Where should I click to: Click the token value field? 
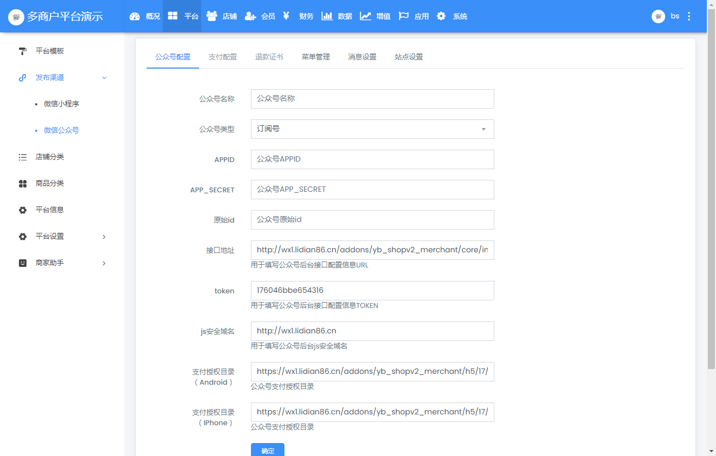(x=373, y=291)
